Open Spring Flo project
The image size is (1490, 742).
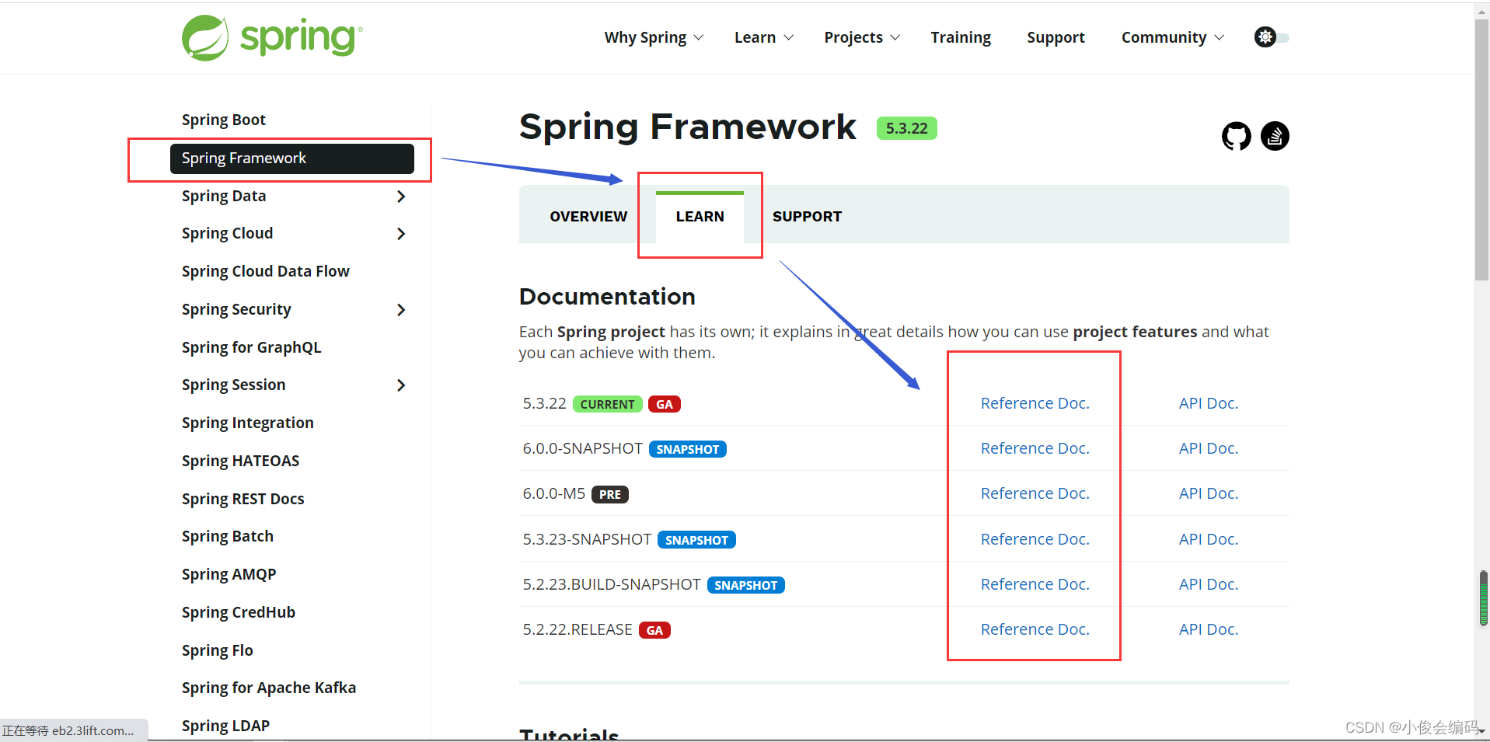point(217,650)
